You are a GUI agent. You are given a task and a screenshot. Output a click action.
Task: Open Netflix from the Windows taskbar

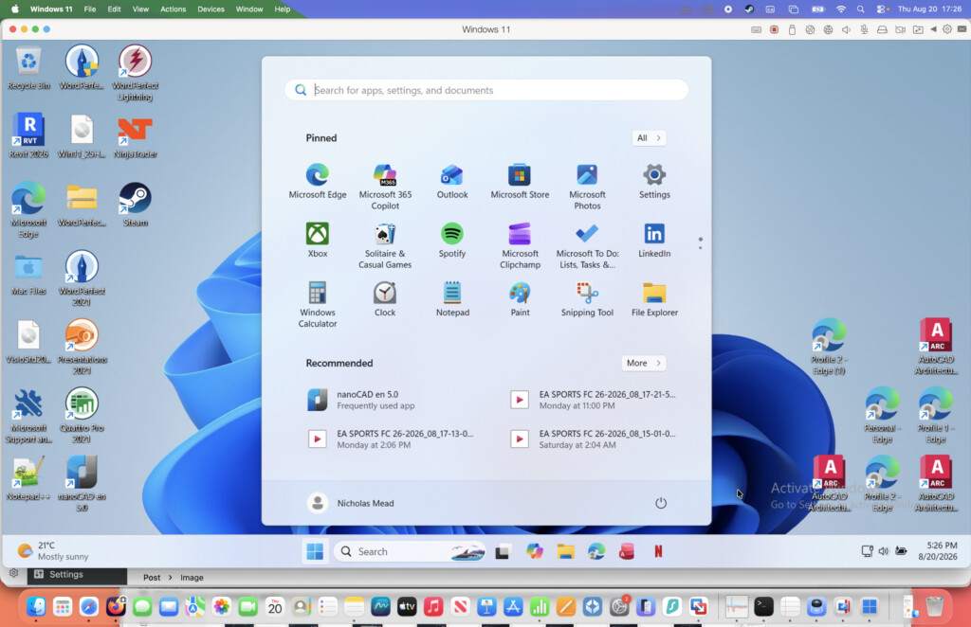tap(658, 551)
